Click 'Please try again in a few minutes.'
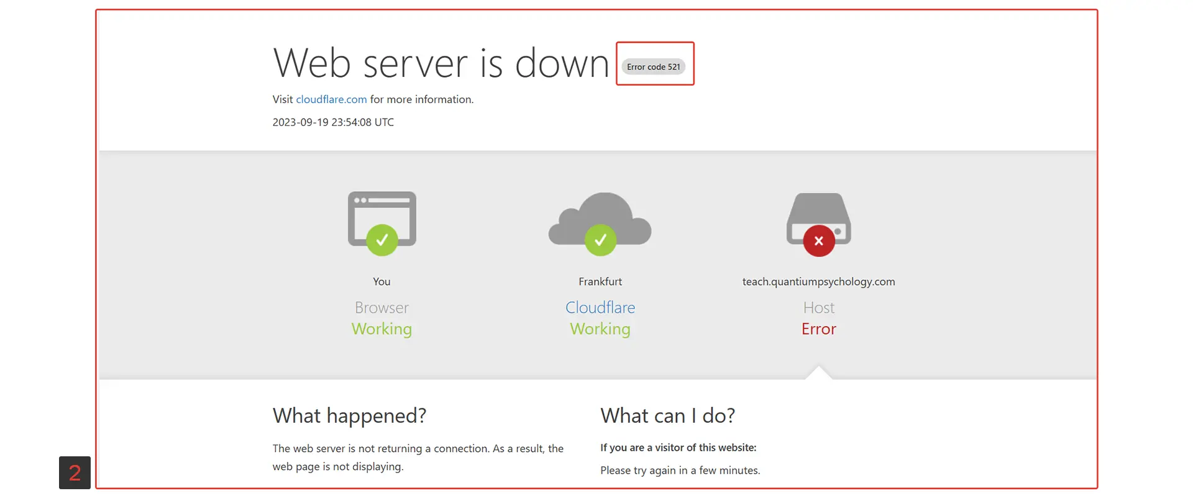Image resolution: width=1193 pixels, height=501 pixels. (680, 471)
